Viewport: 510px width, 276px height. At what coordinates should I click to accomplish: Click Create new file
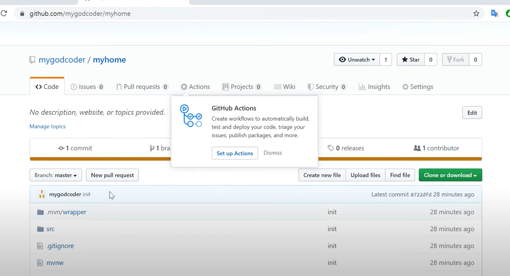322,175
